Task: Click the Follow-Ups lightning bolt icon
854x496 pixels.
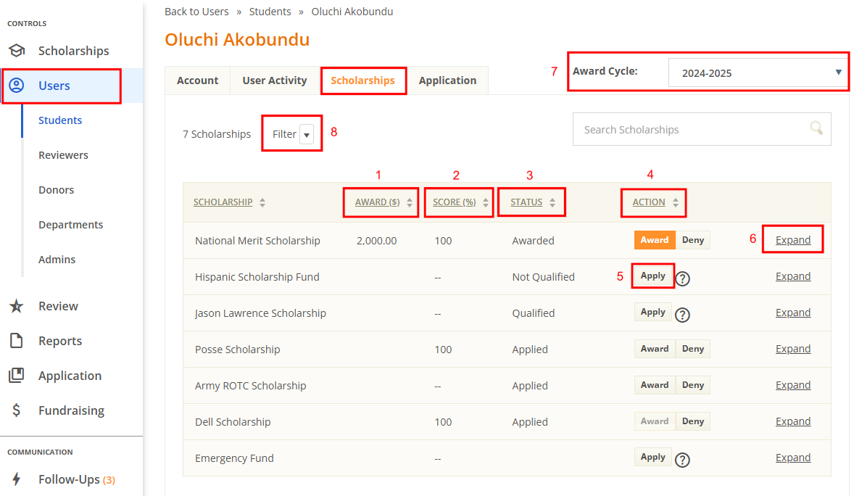Action: (x=16, y=479)
